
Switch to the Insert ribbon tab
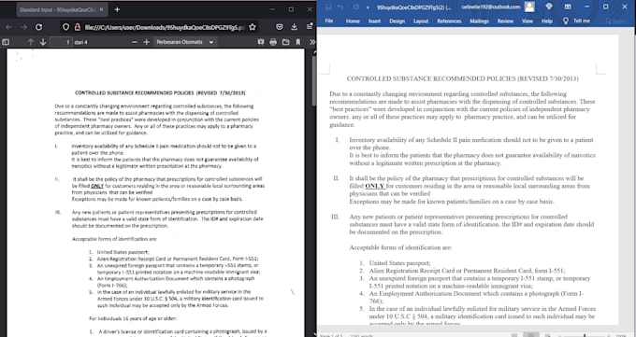pos(374,21)
